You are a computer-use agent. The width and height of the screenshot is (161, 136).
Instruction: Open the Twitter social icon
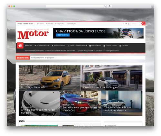click(x=126, y=24)
